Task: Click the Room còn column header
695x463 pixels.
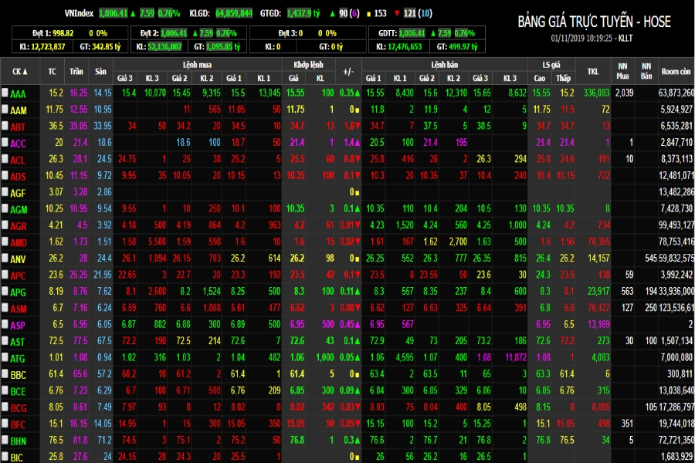Action: point(676,71)
